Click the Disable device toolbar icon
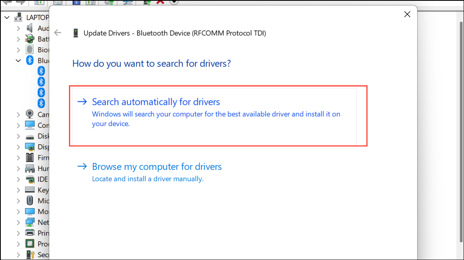 [x=128, y=2]
